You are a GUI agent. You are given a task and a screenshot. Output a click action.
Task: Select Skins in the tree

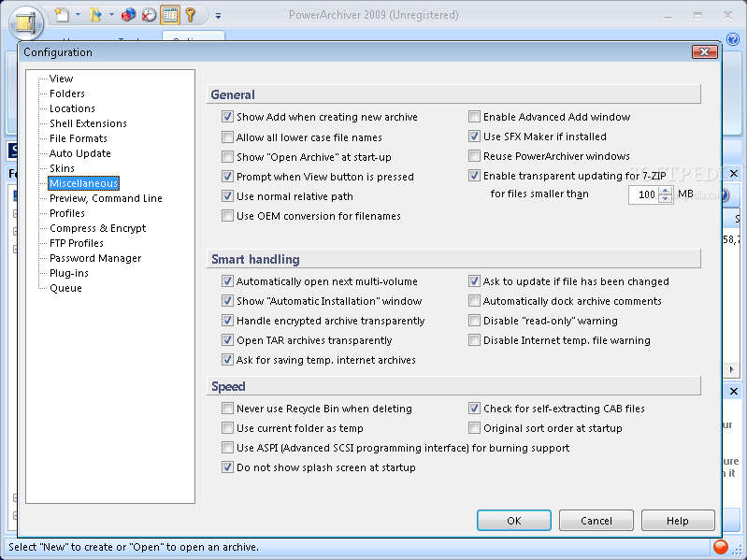(62, 168)
